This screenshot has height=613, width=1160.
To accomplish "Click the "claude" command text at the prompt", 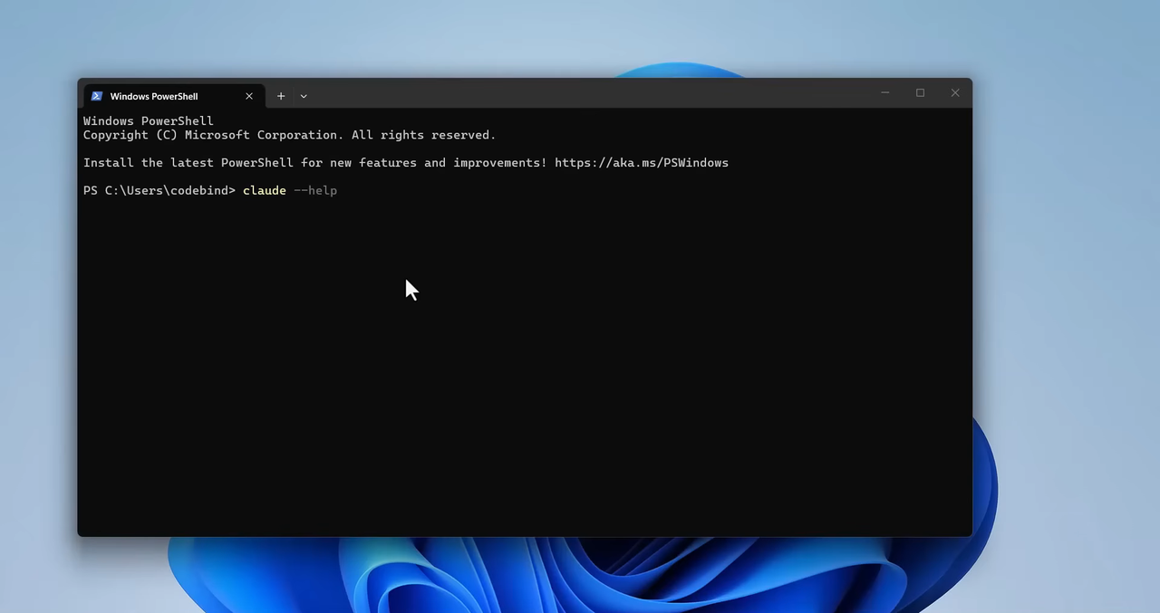I will click(265, 191).
